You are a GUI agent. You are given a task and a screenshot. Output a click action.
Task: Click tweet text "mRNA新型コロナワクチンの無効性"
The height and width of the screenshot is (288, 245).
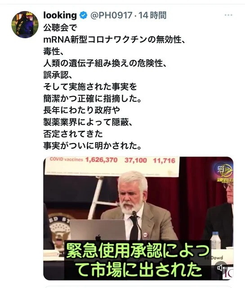pyautogui.click(x=112, y=40)
